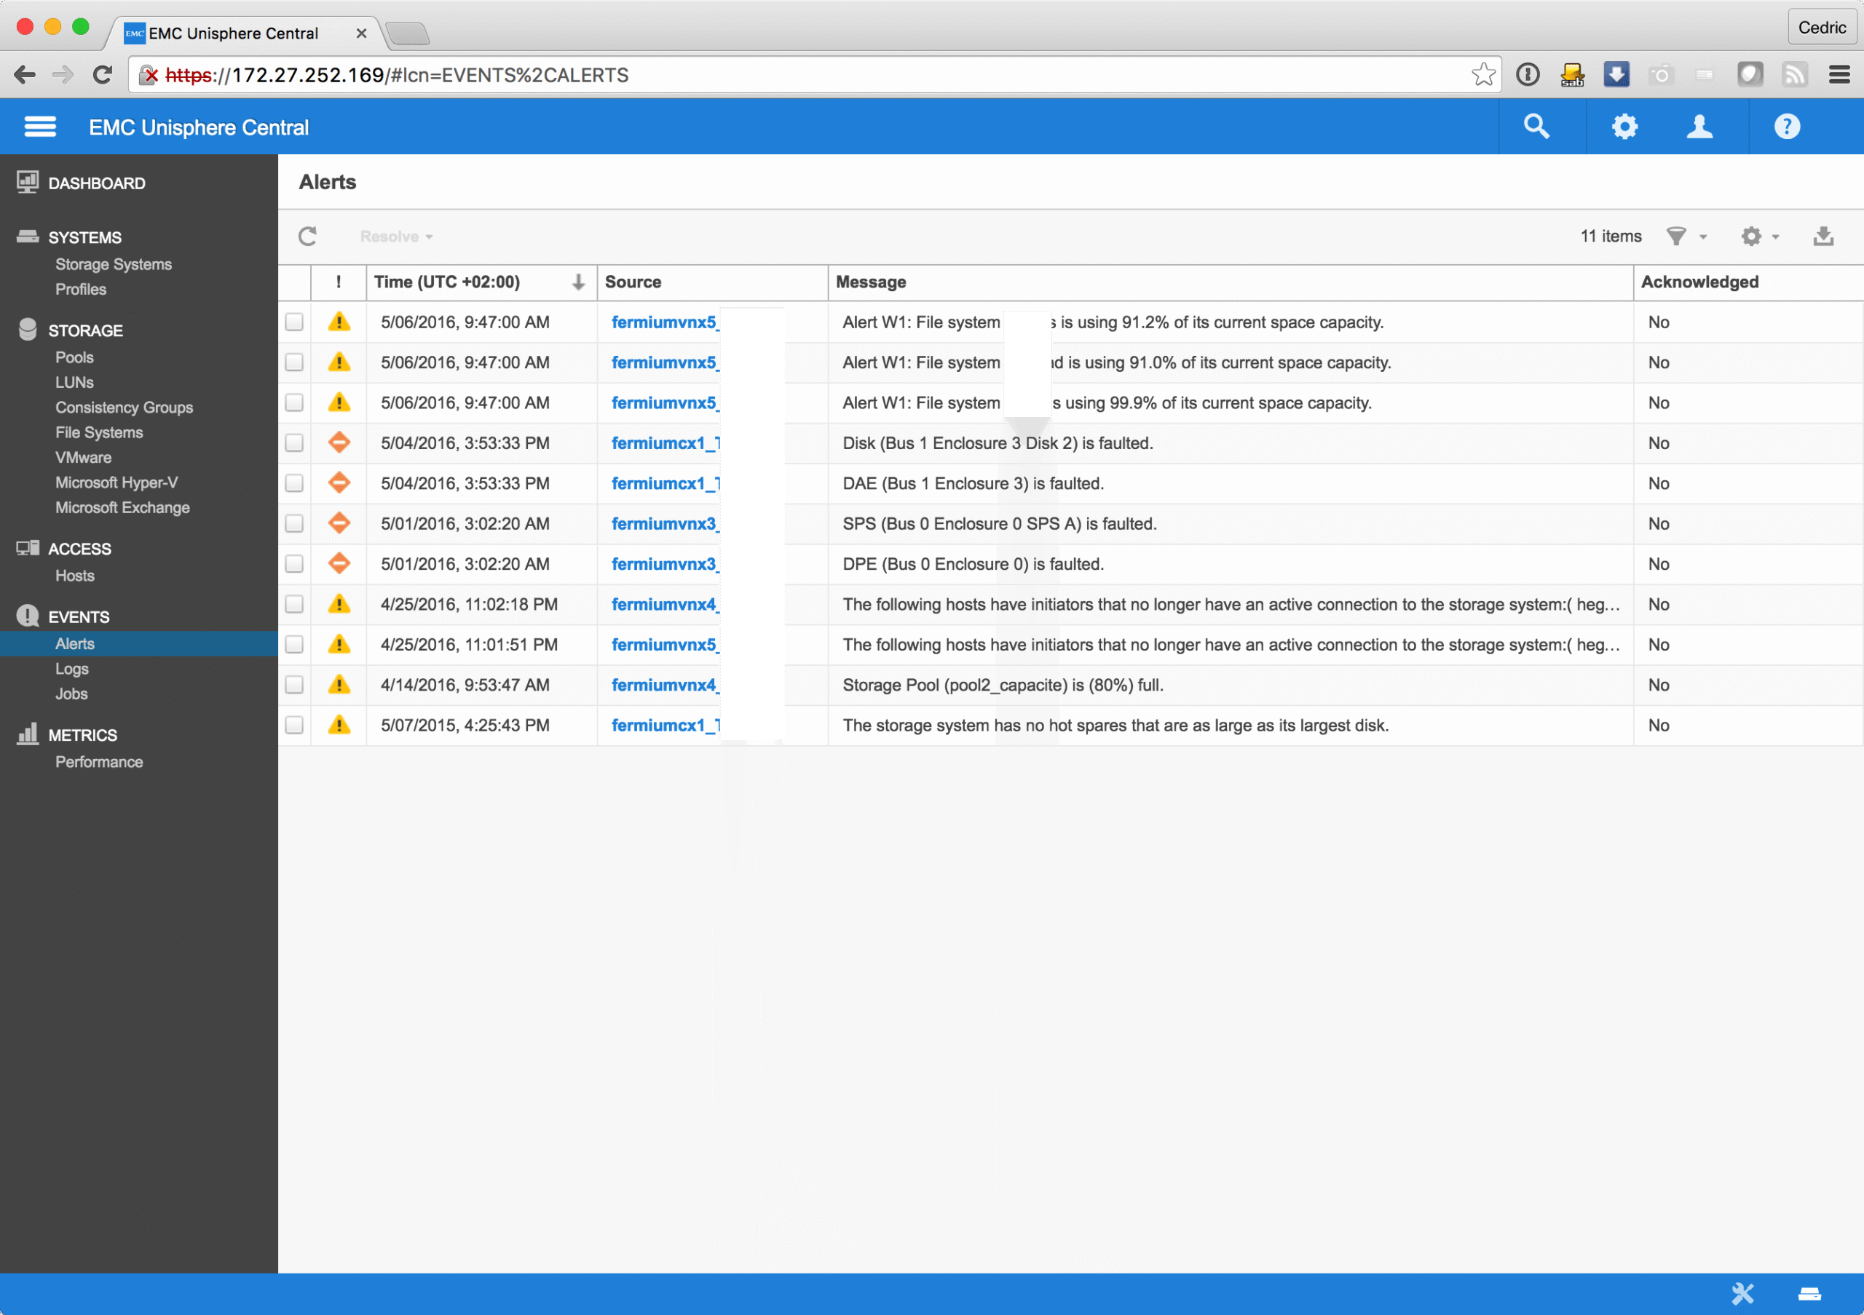The height and width of the screenshot is (1315, 1864).
Task: Click the storage system icon in the footer
Action: click(1809, 1294)
